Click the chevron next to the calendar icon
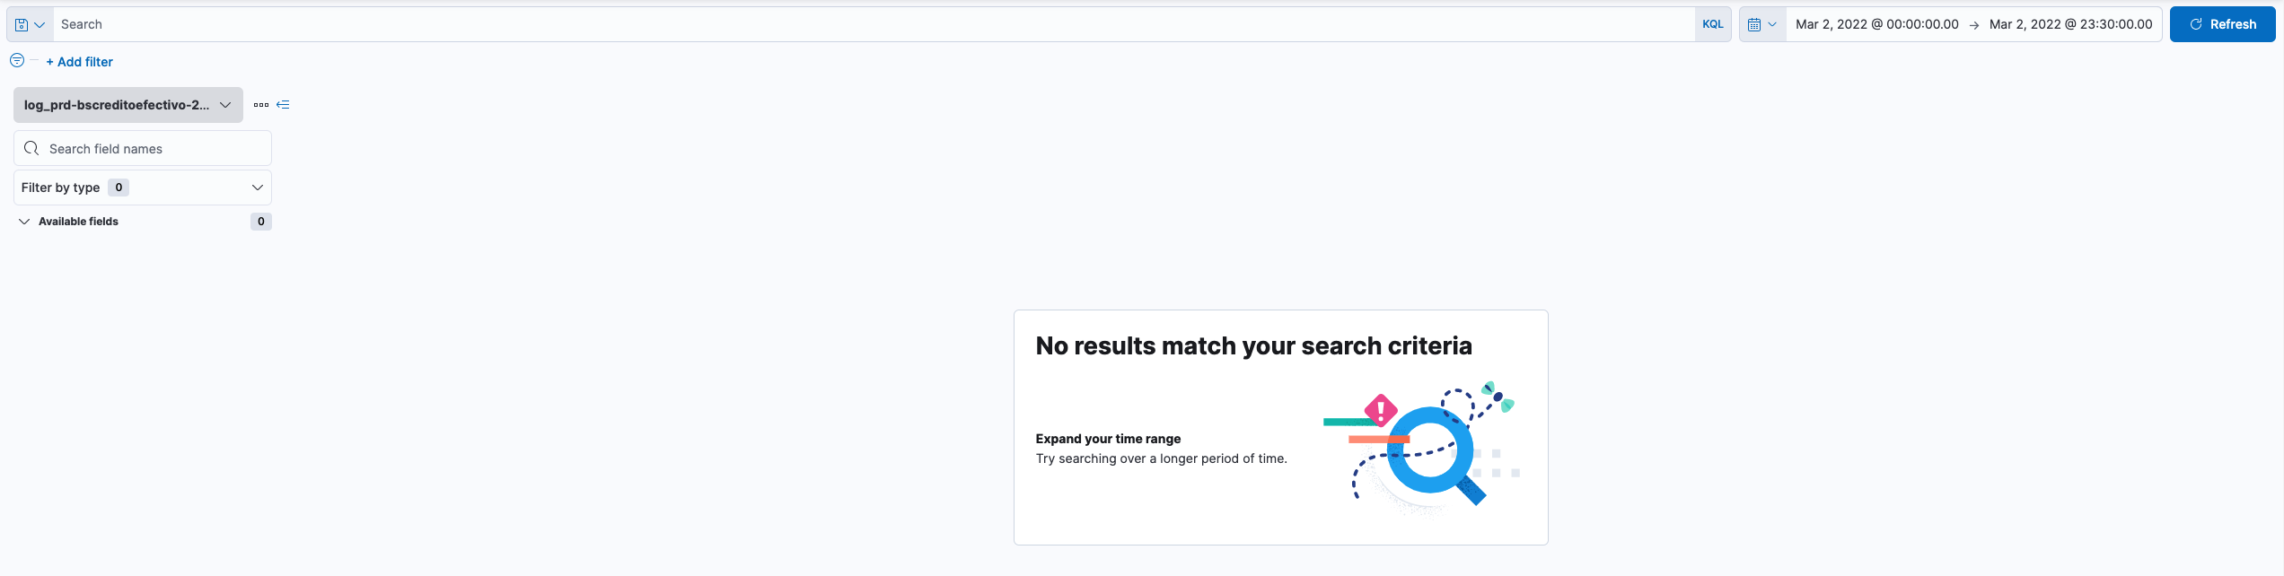2284x576 pixels. (1772, 24)
